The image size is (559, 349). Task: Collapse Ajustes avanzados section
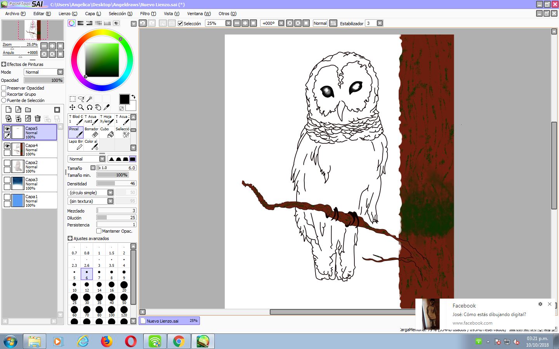pyautogui.click(x=70, y=238)
